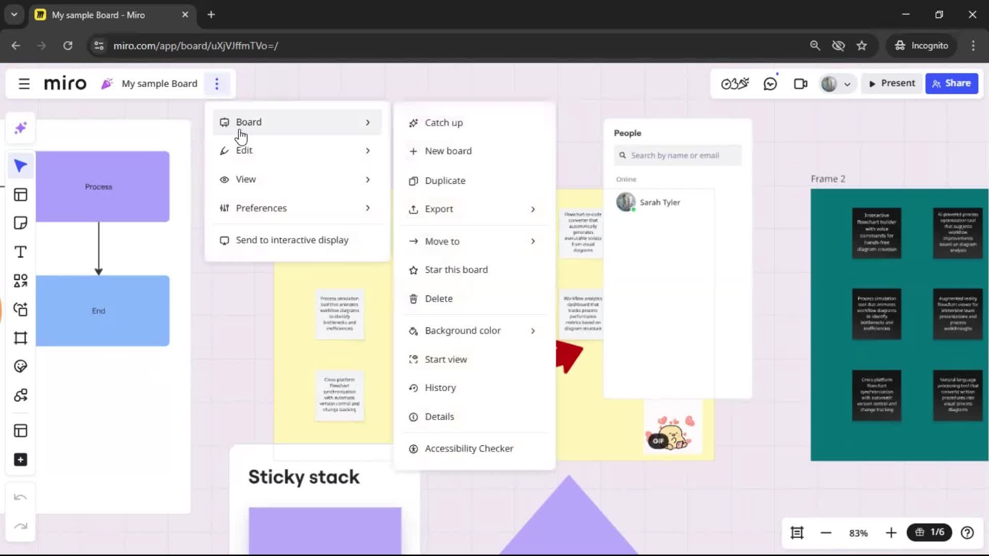Choose New board
989x556 pixels.
point(474,151)
